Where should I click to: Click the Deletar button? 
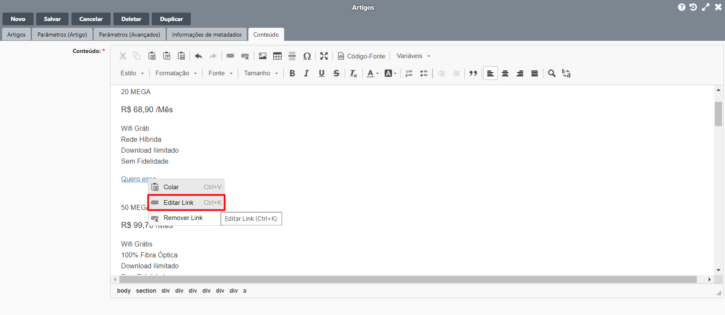(x=131, y=19)
